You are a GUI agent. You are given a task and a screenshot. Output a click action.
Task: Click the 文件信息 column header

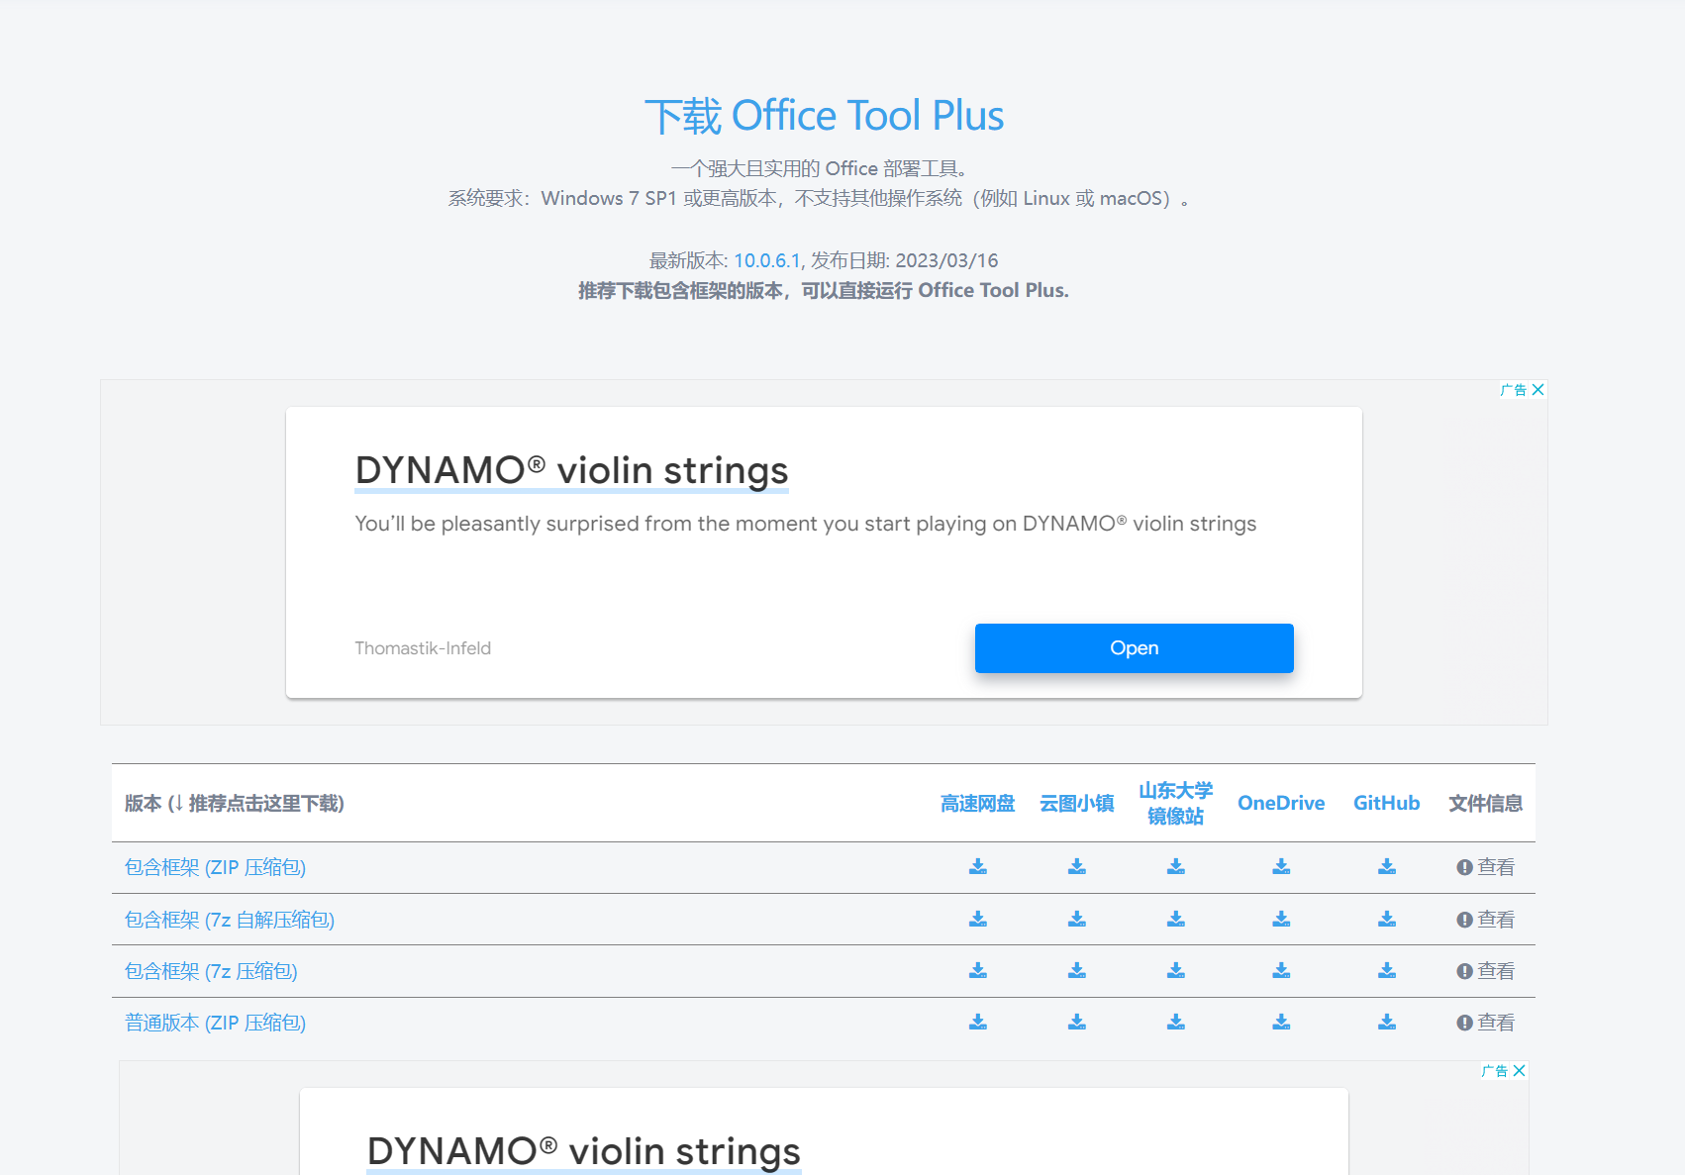pos(1485,804)
